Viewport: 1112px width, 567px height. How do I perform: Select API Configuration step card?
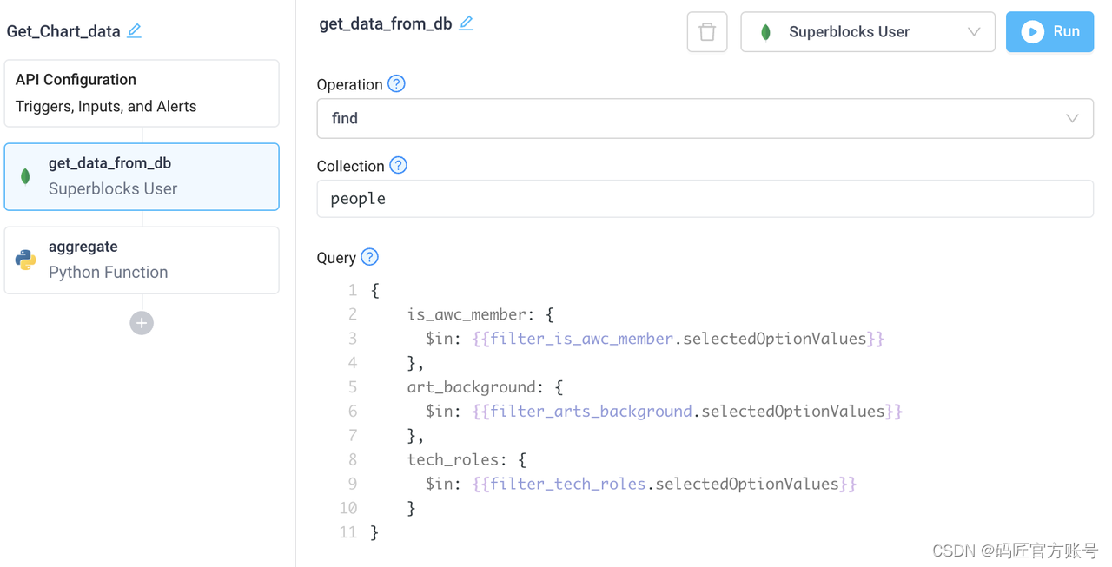point(142,93)
